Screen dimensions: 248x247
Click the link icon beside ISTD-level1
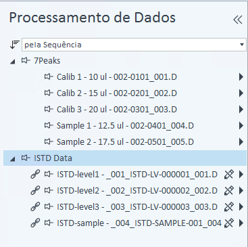[x=35, y=175]
